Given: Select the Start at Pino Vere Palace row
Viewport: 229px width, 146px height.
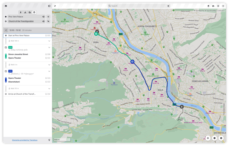Looking at the screenshot, I should [27, 35].
